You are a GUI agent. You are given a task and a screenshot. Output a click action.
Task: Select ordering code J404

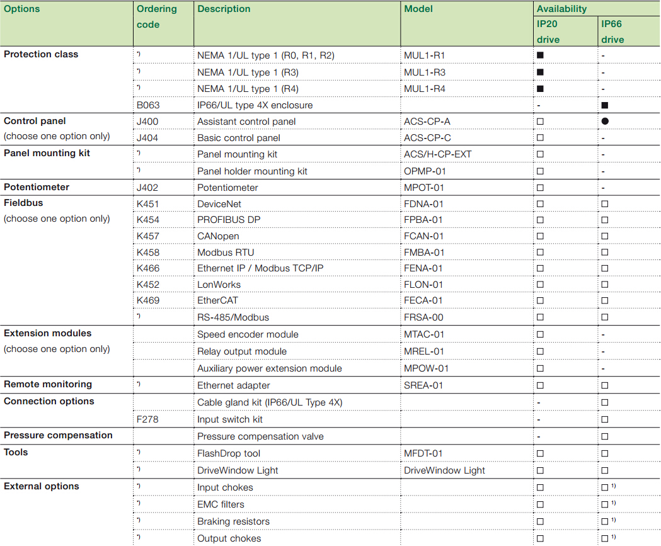tap(147, 138)
